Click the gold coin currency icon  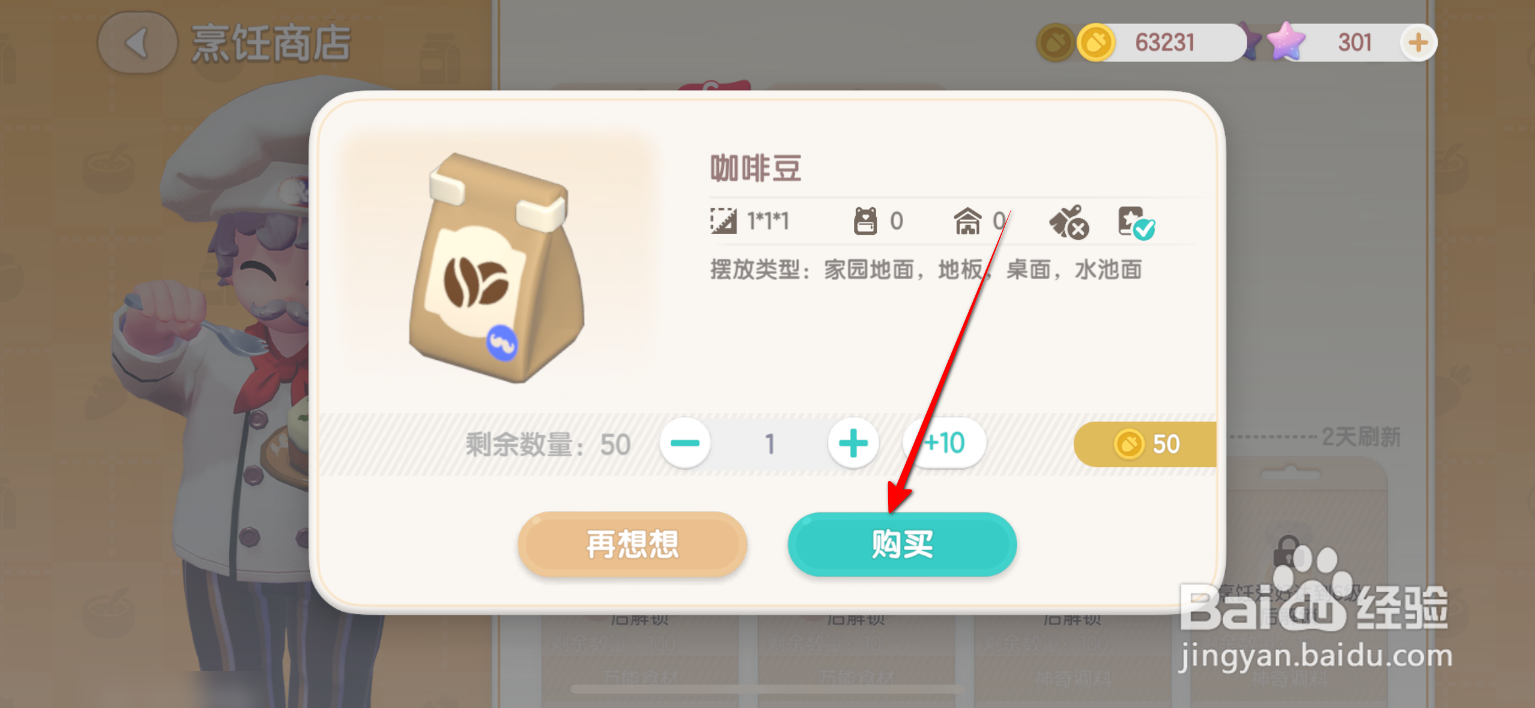tap(1096, 43)
